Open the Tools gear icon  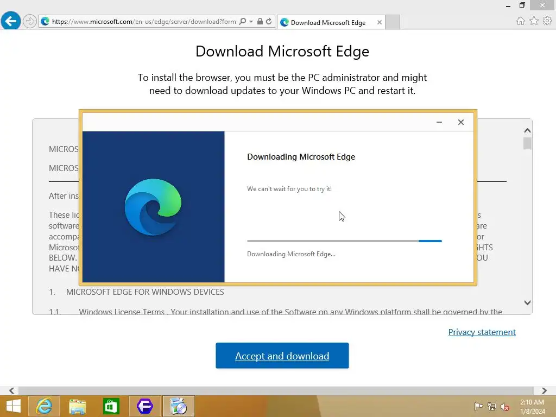(x=547, y=21)
